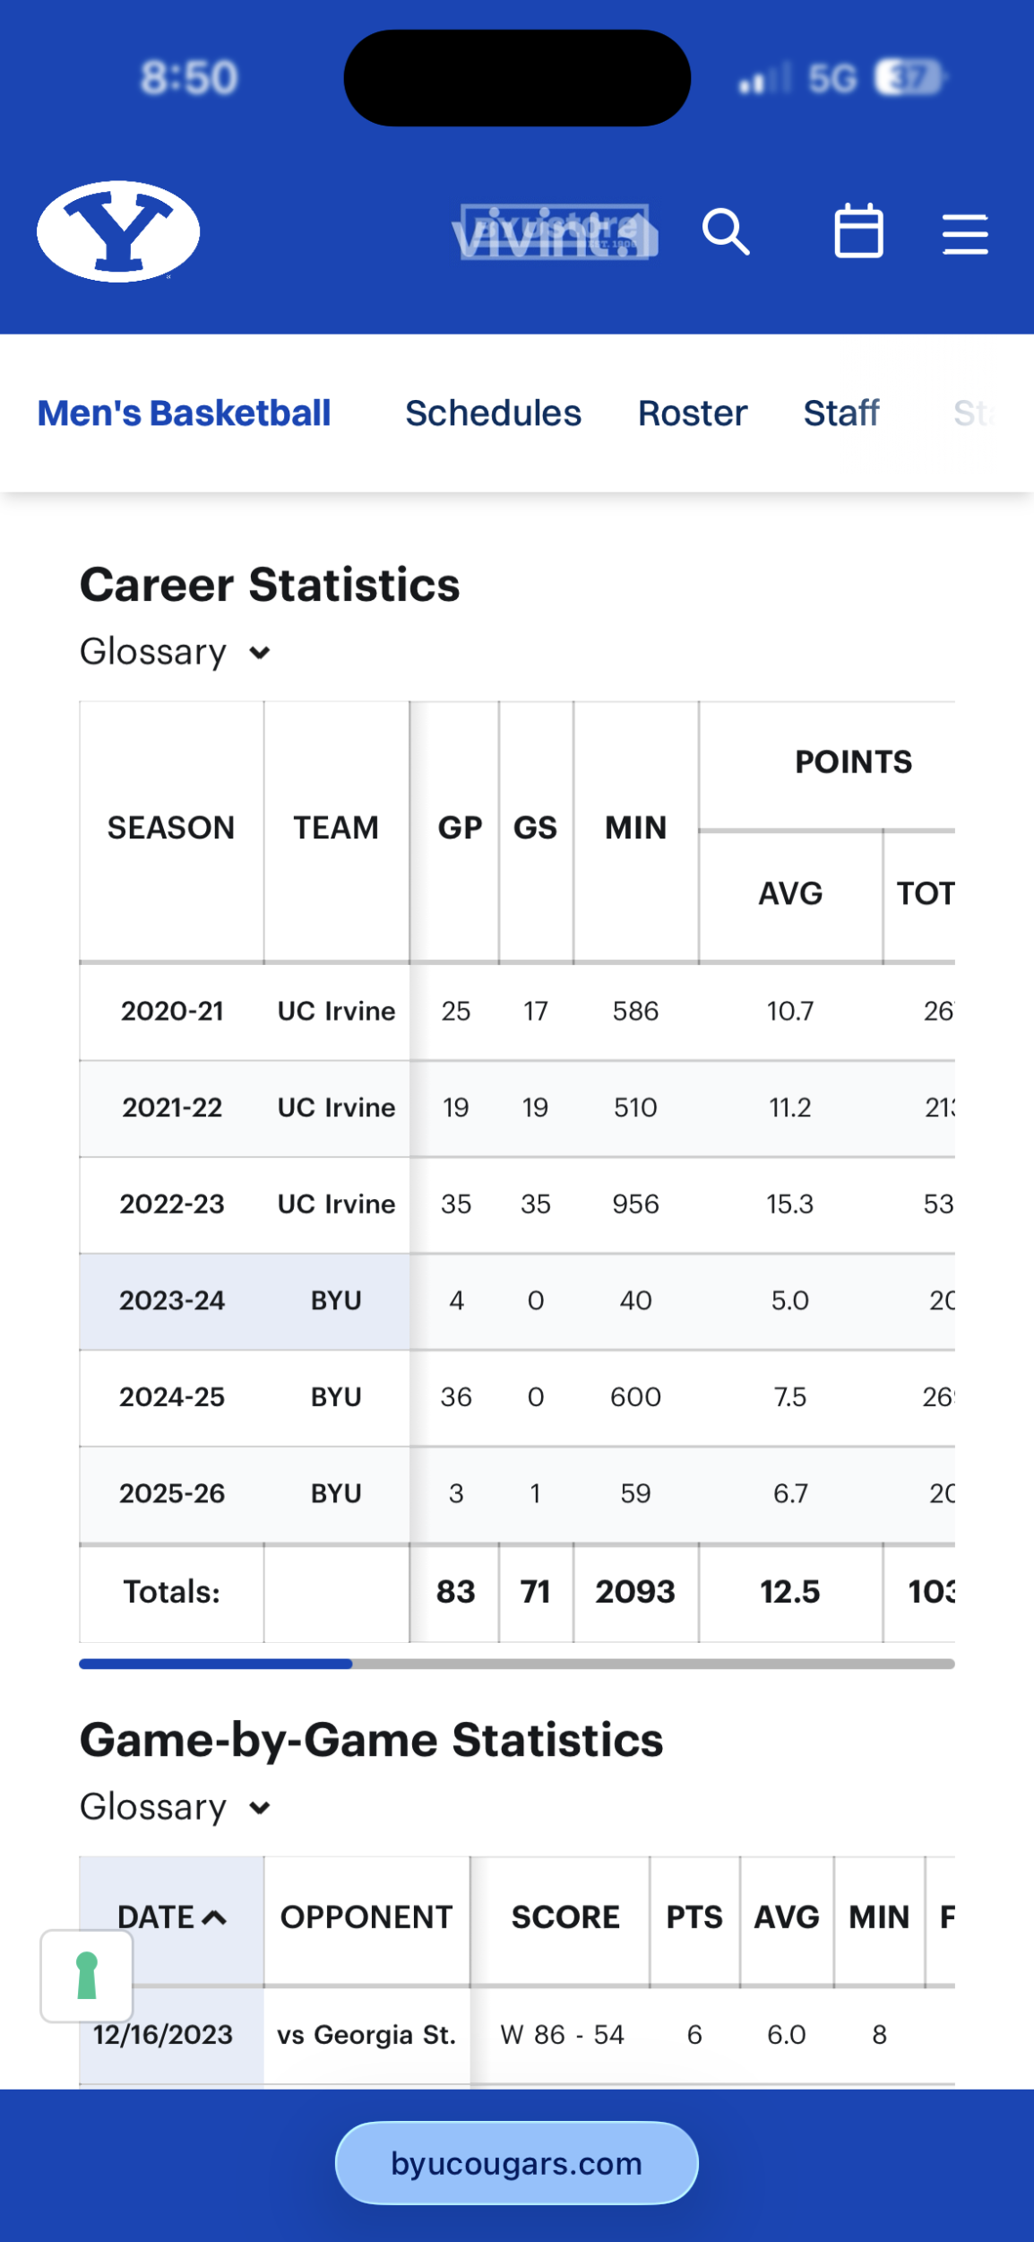Viewport: 1034px width, 2242px height.
Task: Go to Staff menu item
Action: coord(840,413)
